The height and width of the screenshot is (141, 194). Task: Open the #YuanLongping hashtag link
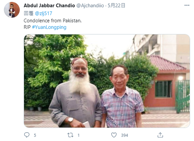49,27
